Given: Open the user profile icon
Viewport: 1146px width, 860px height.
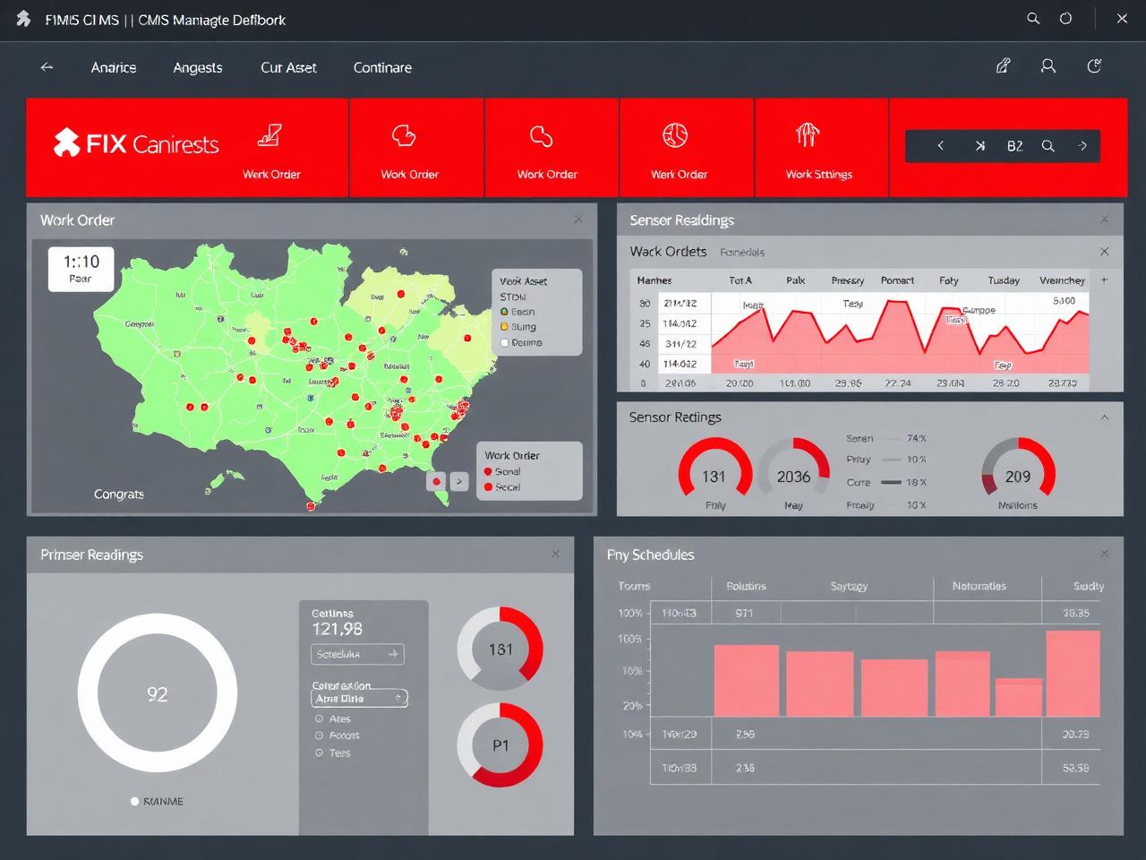Looking at the screenshot, I should (1048, 65).
